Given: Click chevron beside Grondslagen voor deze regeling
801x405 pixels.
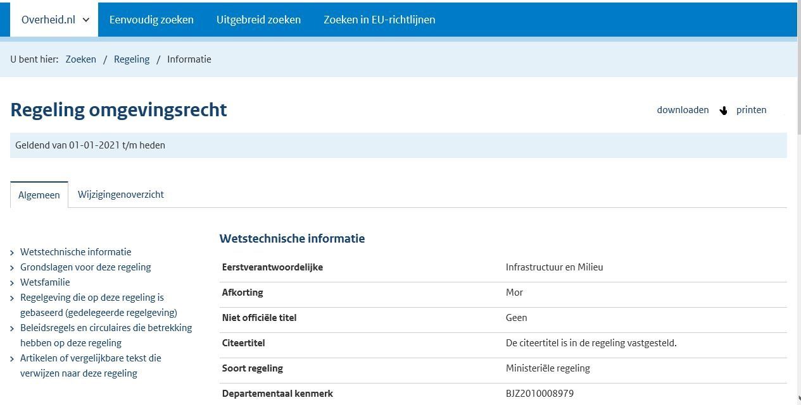Looking at the screenshot, I should (13, 268).
